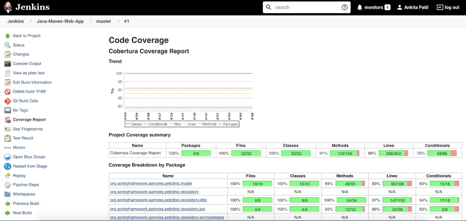The image size is (466, 221).
Task: Click the Open Blue Ocean icon
Action: pyautogui.click(x=7, y=157)
